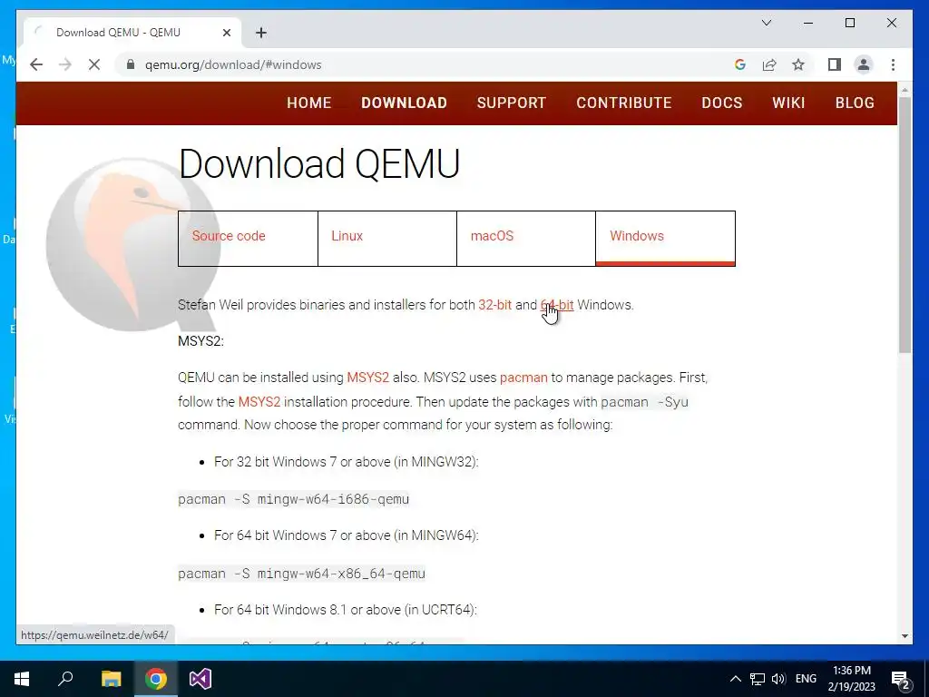Click the Chrome taskbar icon
The image size is (929, 697).
156,679
